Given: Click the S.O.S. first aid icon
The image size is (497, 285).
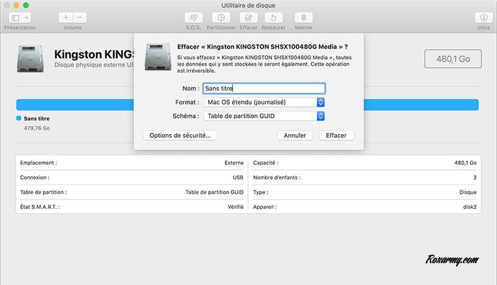Looking at the screenshot, I should tap(194, 18).
